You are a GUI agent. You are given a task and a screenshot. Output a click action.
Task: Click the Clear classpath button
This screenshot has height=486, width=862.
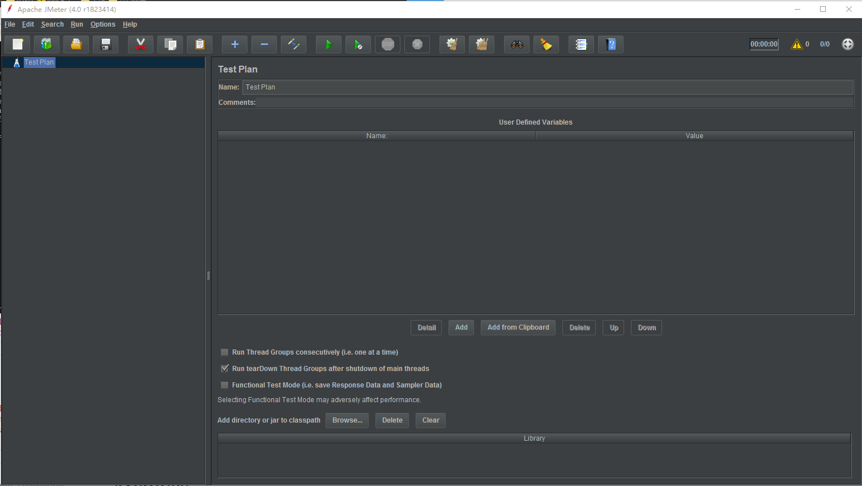[x=431, y=420]
